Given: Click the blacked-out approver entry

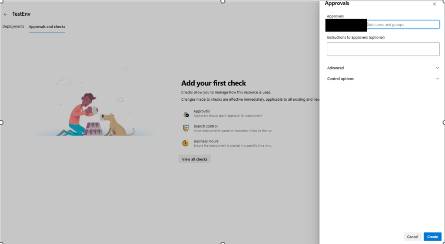Looking at the screenshot, I should (x=346, y=25).
